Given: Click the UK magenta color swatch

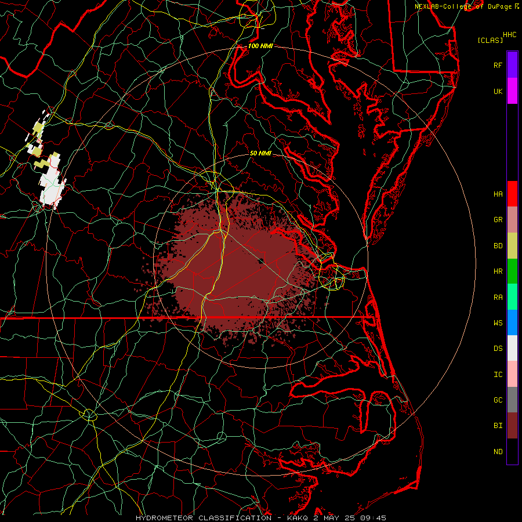Looking at the screenshot, I should 512,91.
